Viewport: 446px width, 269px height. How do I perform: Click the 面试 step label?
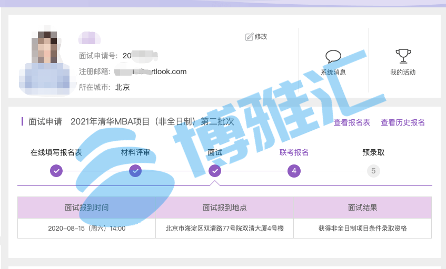coord(215,152)
